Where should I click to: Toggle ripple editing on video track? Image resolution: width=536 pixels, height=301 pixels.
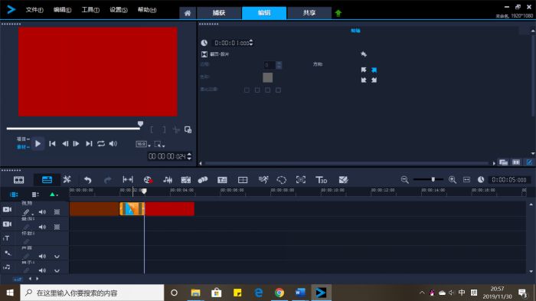[26, 212]
